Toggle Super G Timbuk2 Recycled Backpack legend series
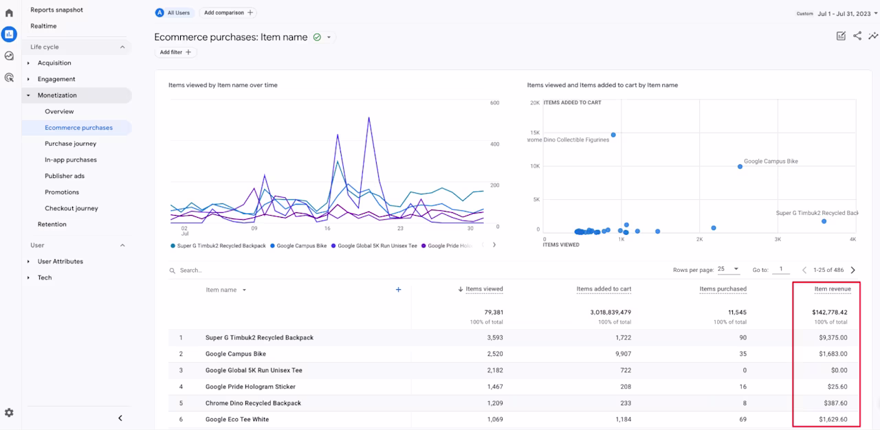The height and width of the screenshot is (430, 880). [218, 245]
